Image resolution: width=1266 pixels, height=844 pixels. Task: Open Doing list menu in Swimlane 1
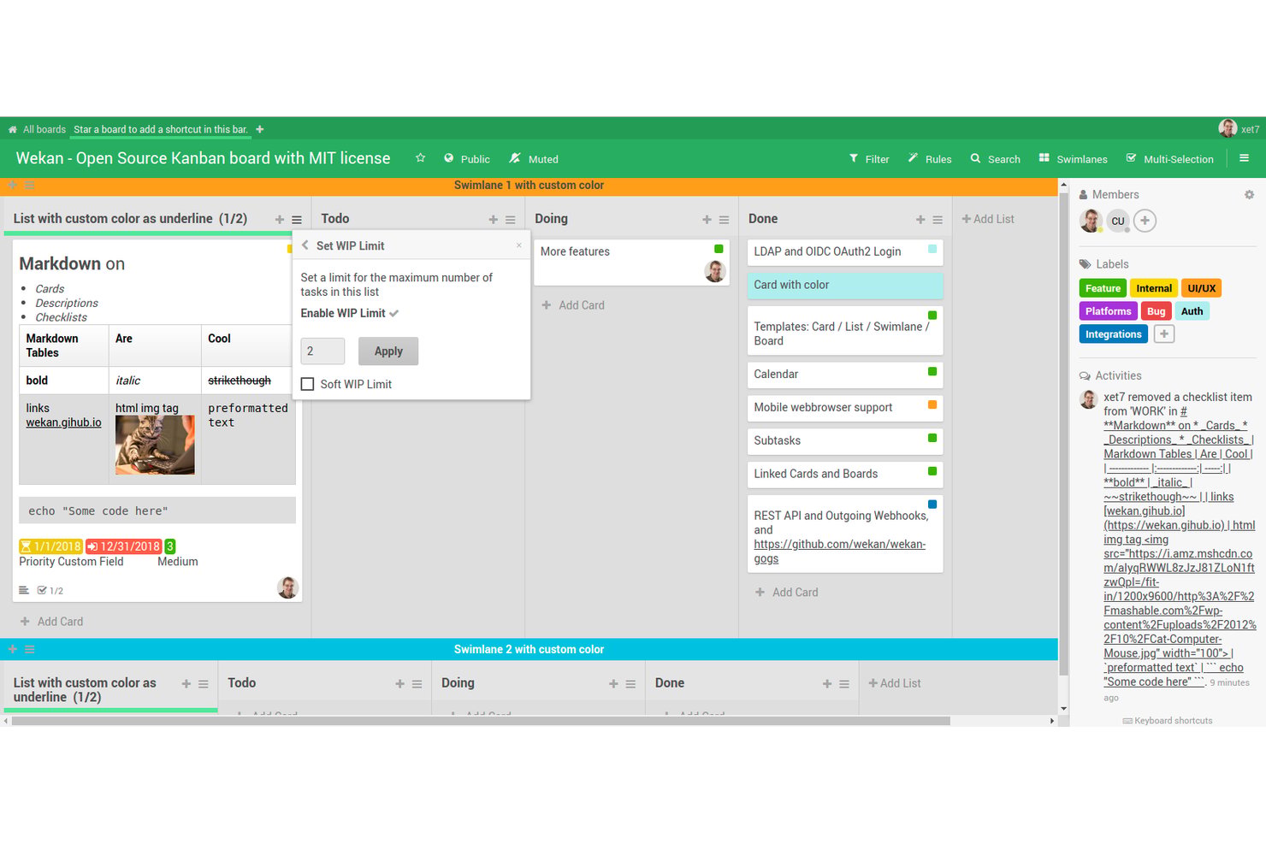click(x=725, y=220)
